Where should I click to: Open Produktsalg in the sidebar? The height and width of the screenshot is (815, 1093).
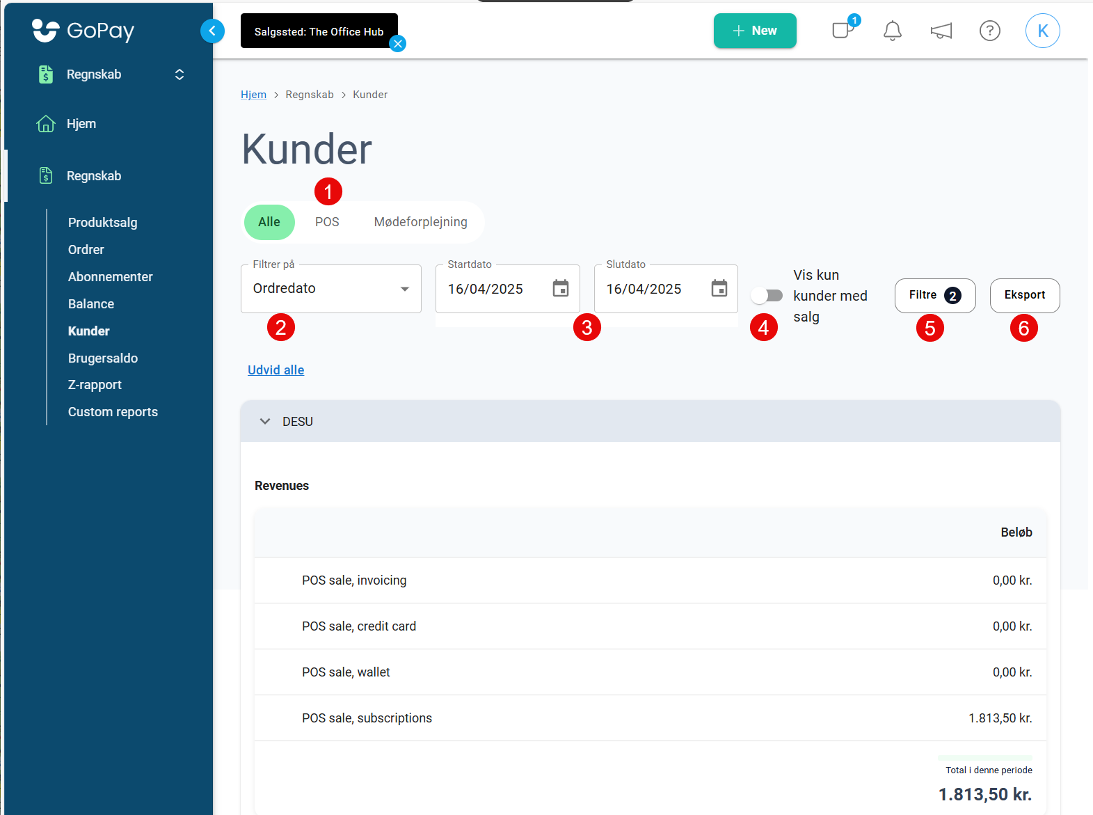[103, 223]
